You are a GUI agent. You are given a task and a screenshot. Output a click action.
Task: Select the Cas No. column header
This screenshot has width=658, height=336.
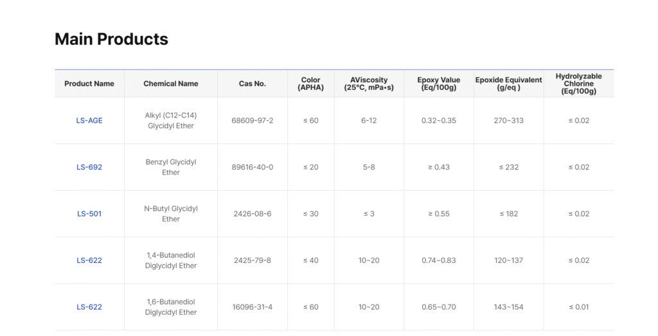pyautogui.click(x=253, y=84)
